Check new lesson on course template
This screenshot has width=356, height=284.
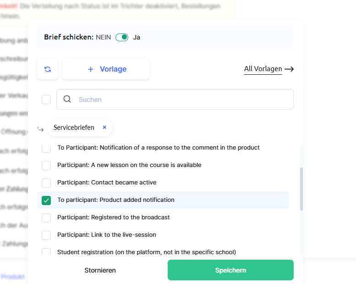click(x=46, y=166)
